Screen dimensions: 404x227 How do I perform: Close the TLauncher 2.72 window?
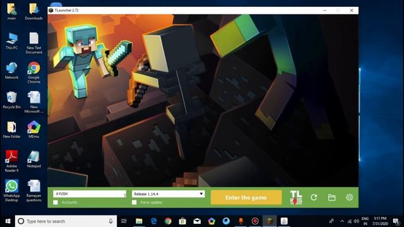click(352, 10)
